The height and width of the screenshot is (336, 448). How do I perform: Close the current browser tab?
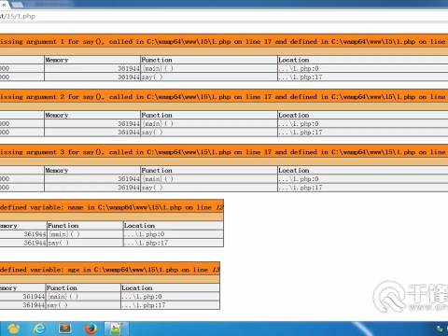click(x=4, y=5)
